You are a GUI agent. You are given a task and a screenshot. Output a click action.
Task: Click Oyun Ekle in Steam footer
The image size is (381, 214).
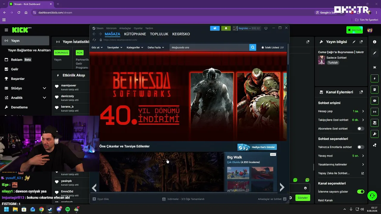click(101, 199)
